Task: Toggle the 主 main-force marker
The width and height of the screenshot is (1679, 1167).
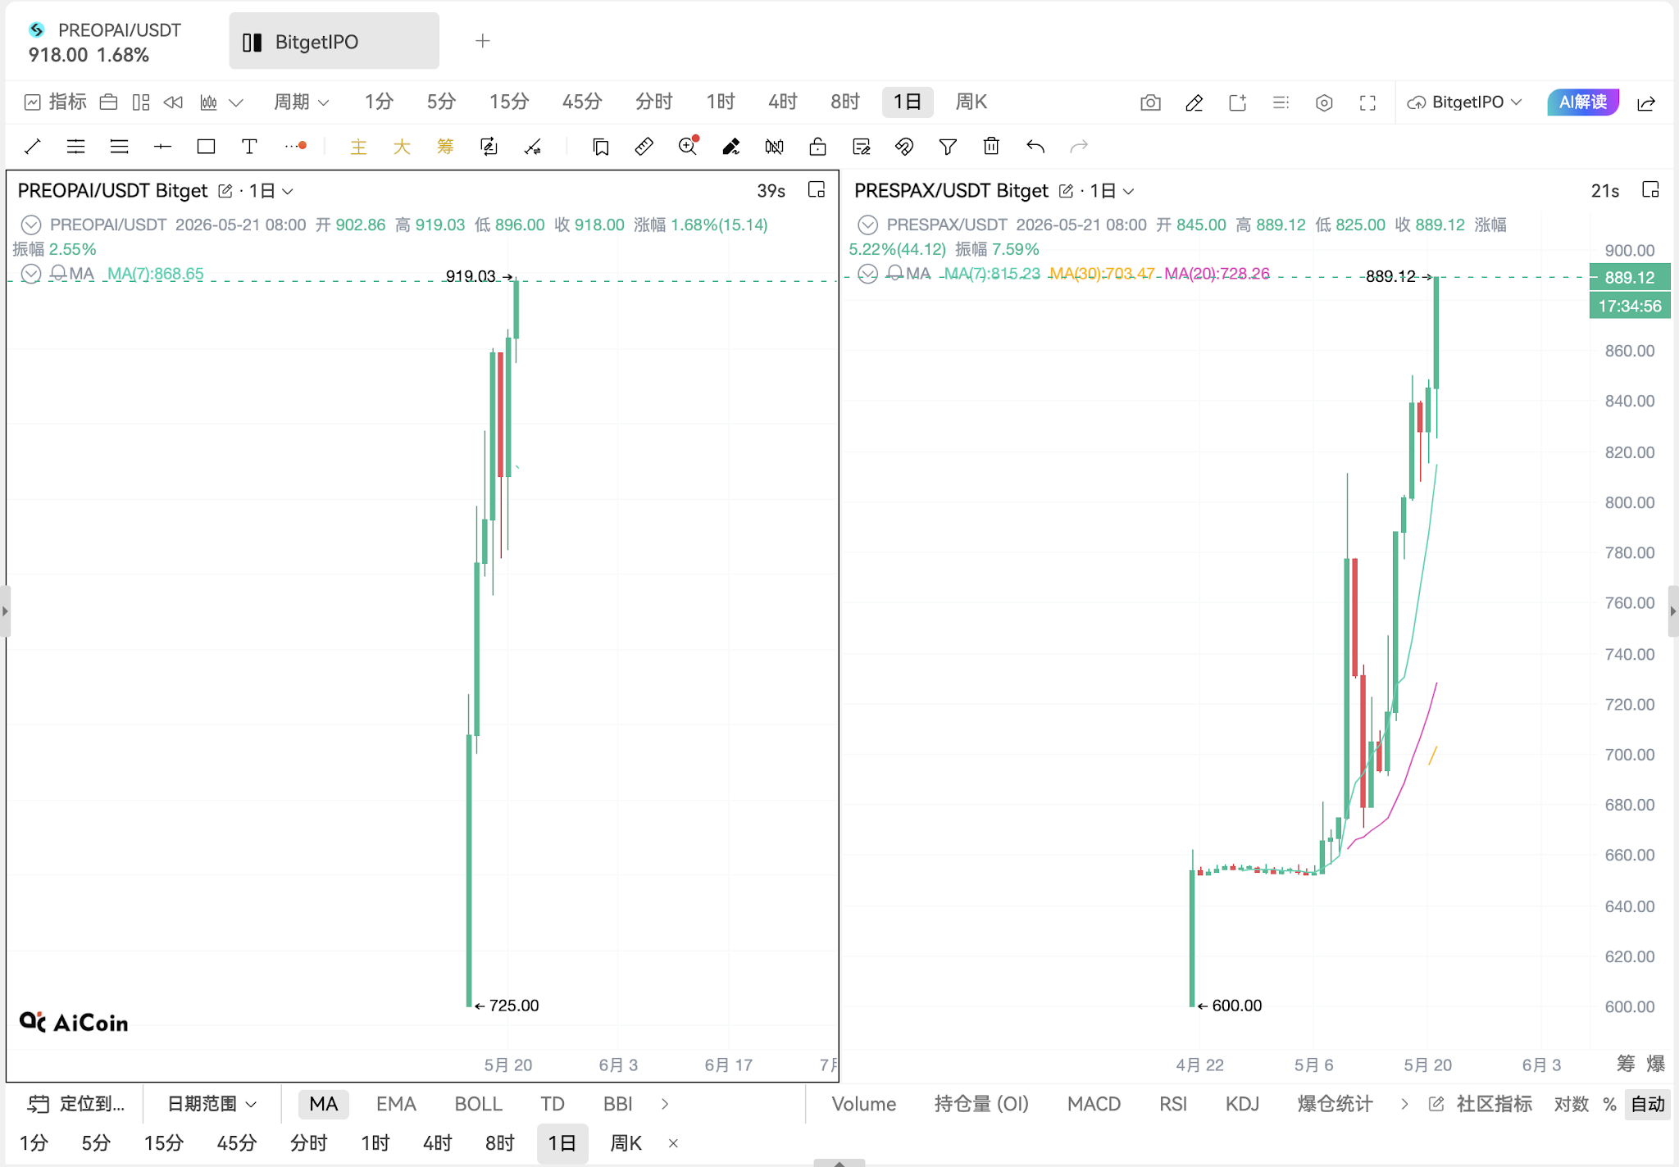Action: point(358,147)
